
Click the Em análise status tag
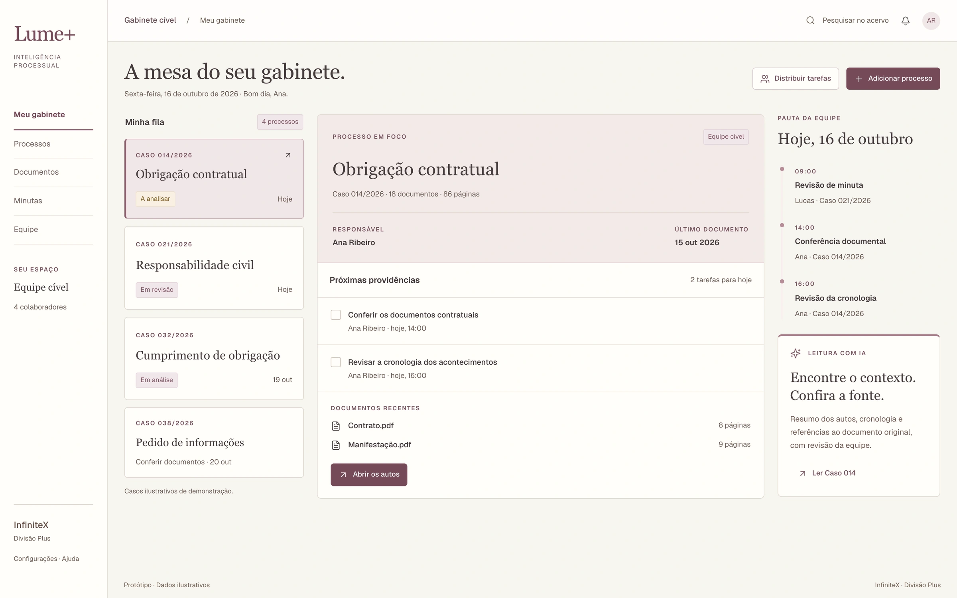point(157,380)
